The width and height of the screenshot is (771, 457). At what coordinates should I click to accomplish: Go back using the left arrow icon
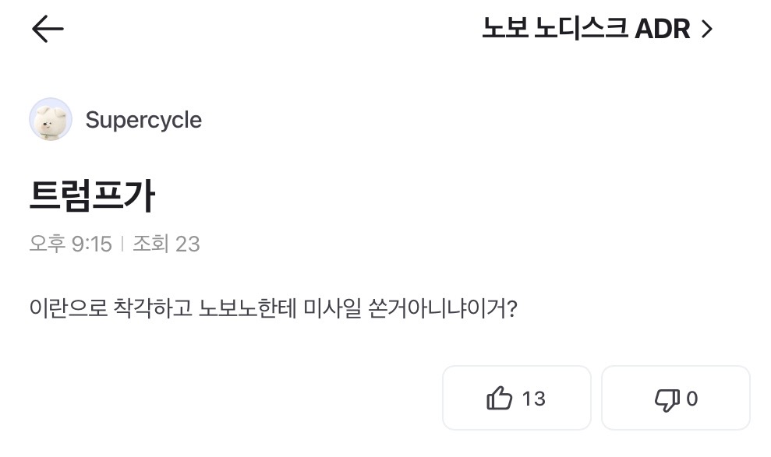(x=48, y=30)
